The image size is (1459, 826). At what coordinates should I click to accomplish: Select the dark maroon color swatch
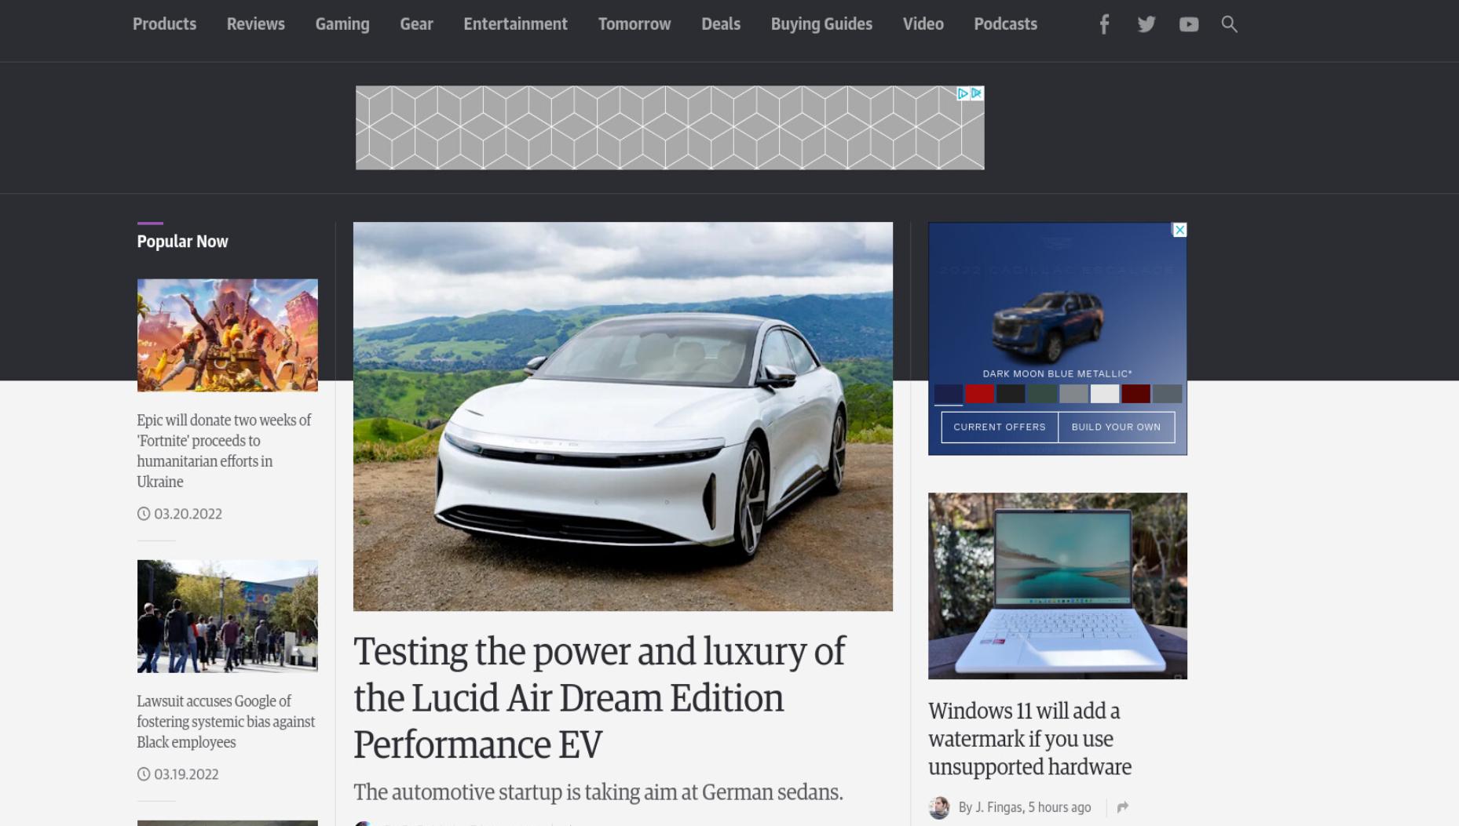pos(1135,394)
